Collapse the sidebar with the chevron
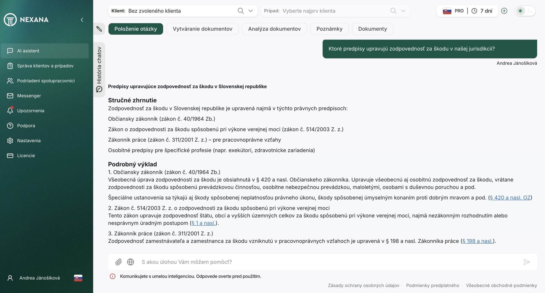This screenshot has height=293, width=545. (x=82, y=20)
